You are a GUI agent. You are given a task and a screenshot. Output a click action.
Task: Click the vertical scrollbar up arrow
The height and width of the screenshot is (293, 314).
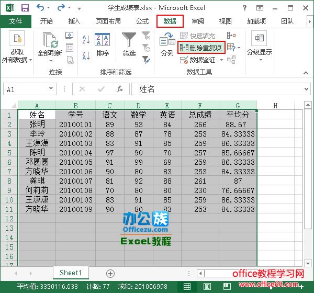coord(308,105)
